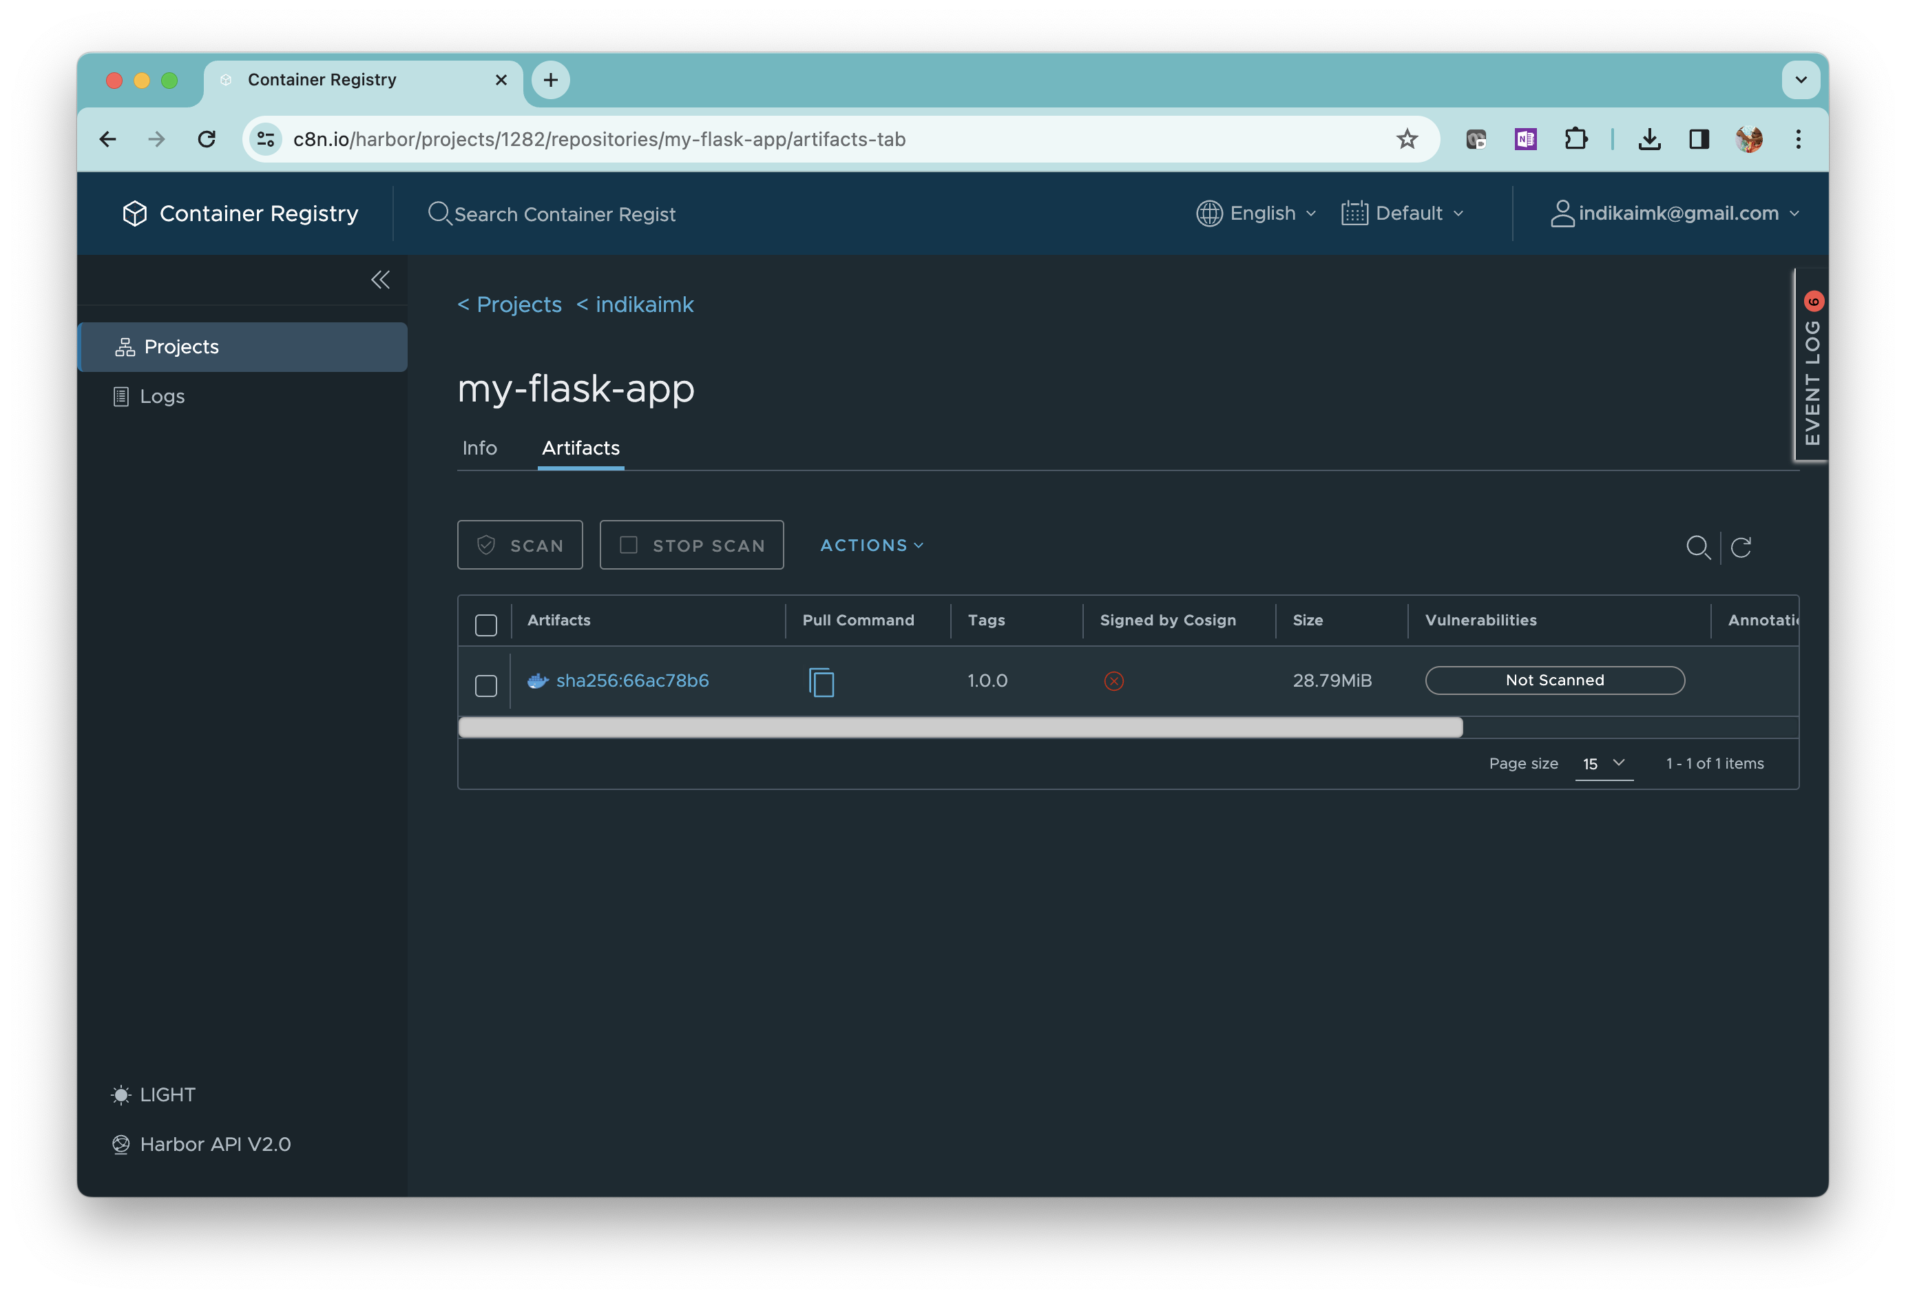Refresh the artifacts list
This screenshot has height=1299, width=1906.
[x=1741, y=548]
